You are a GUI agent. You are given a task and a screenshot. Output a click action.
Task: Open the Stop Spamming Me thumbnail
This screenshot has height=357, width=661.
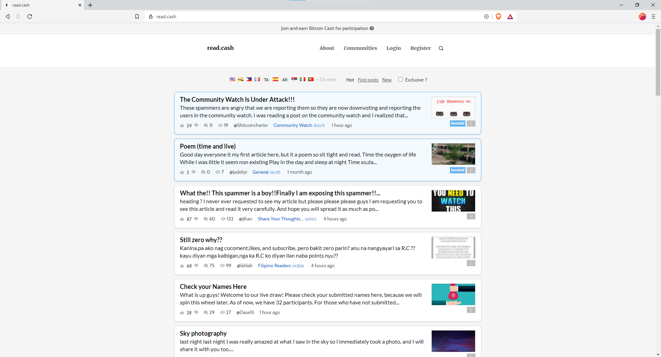pyautogui.click(x=453, y=107)
